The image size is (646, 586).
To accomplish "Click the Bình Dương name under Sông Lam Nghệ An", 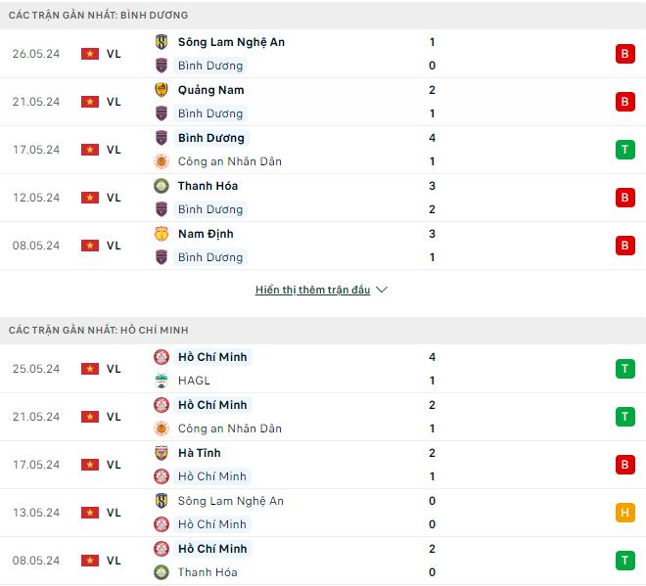I will pyautogui.click(x=210, y=66).
